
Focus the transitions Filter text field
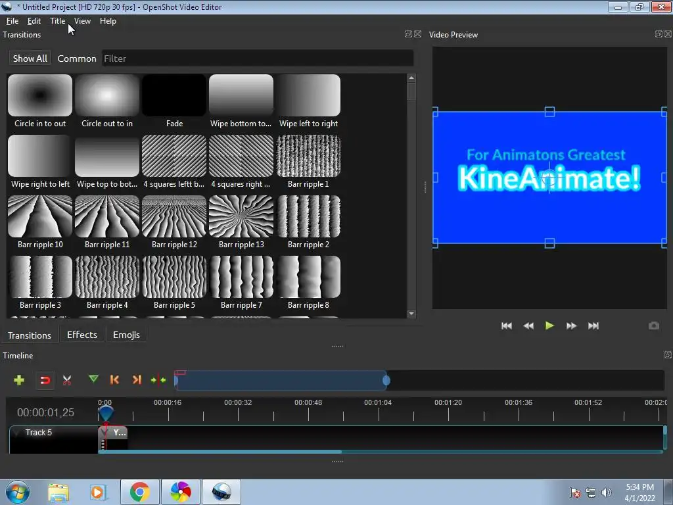coord(258,59)
